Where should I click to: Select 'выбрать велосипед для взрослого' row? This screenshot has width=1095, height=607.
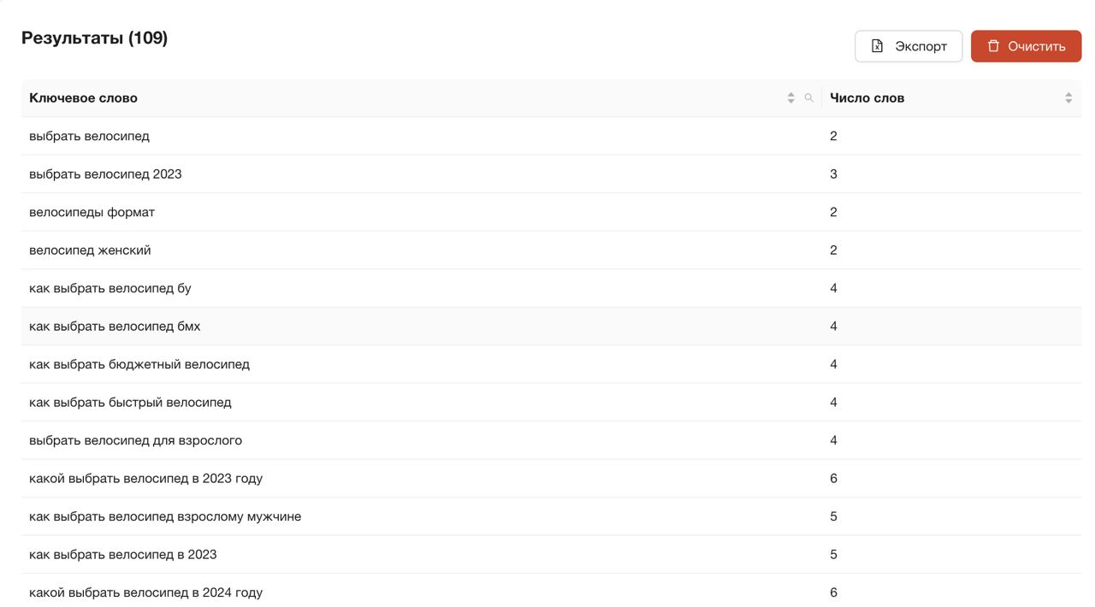coord(135,440)
